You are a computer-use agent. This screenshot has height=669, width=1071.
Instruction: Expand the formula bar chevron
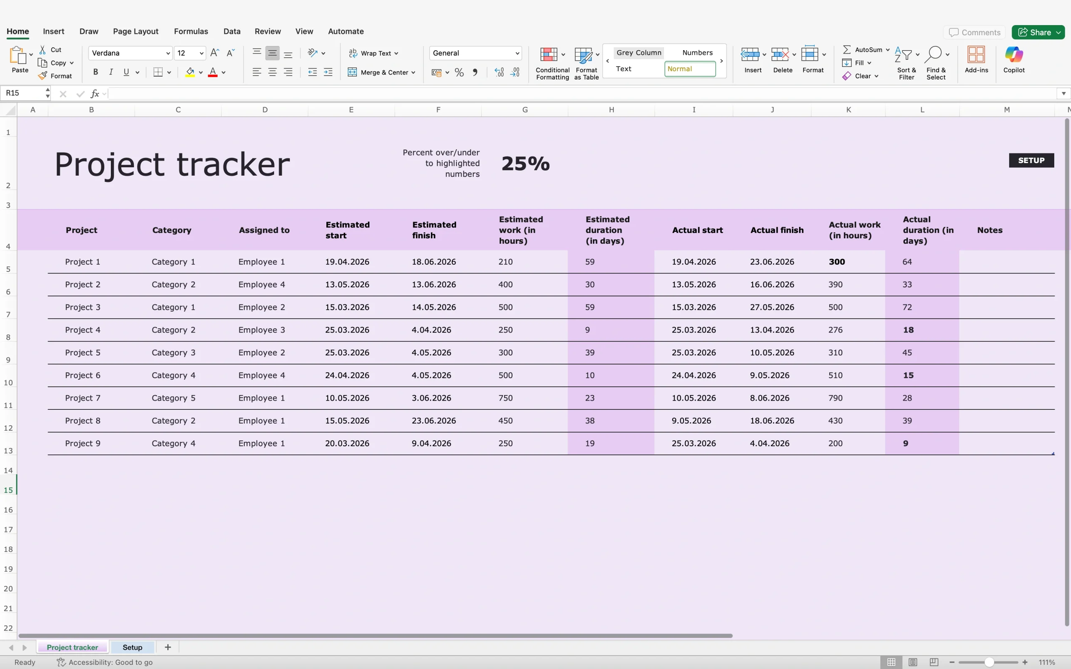(x=1063, y=93)
